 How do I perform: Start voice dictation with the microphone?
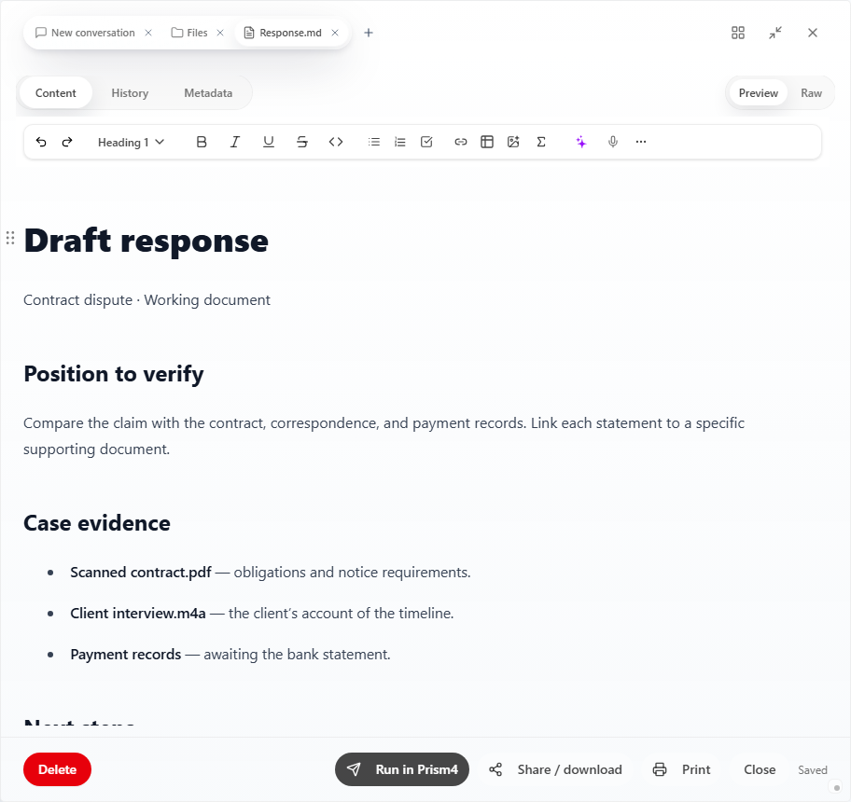pos(613,142)
